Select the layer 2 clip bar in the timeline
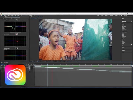The image size is (133, 100). click(x=52, y=67)
